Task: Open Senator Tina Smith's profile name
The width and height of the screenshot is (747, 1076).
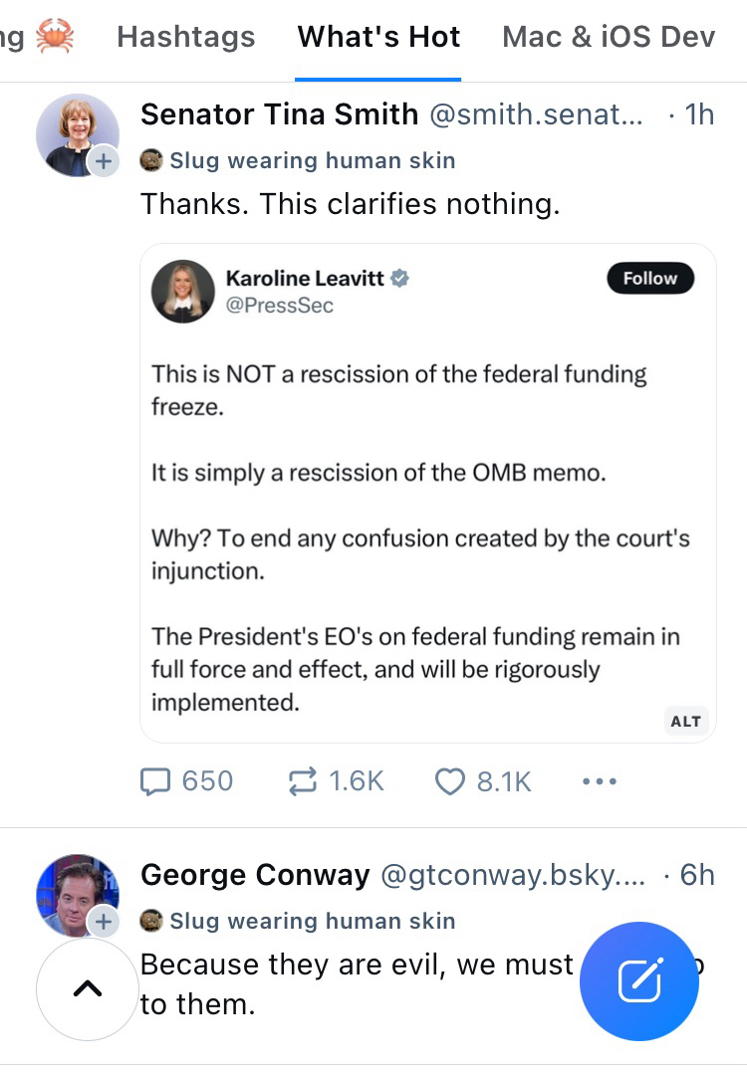Action: pos(279,114)
